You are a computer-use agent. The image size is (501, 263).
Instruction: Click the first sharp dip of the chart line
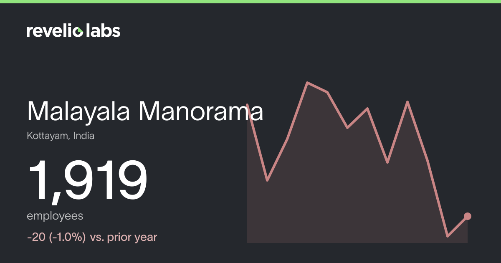[267, 180]
